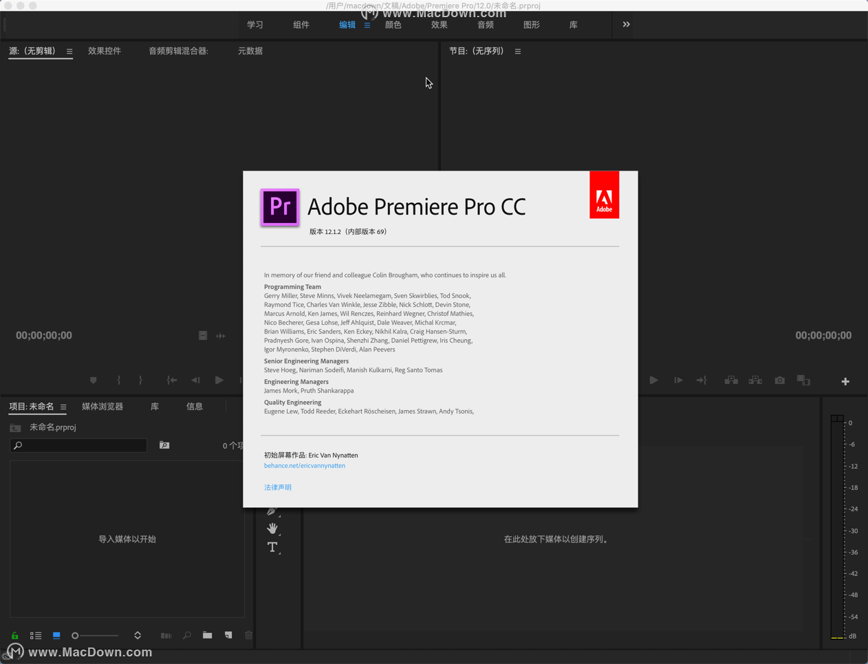Select the 项目: 未命名 tab
The height and width of the screenshot is (664, 868).
pyautogui.click(x=32, y=407)
